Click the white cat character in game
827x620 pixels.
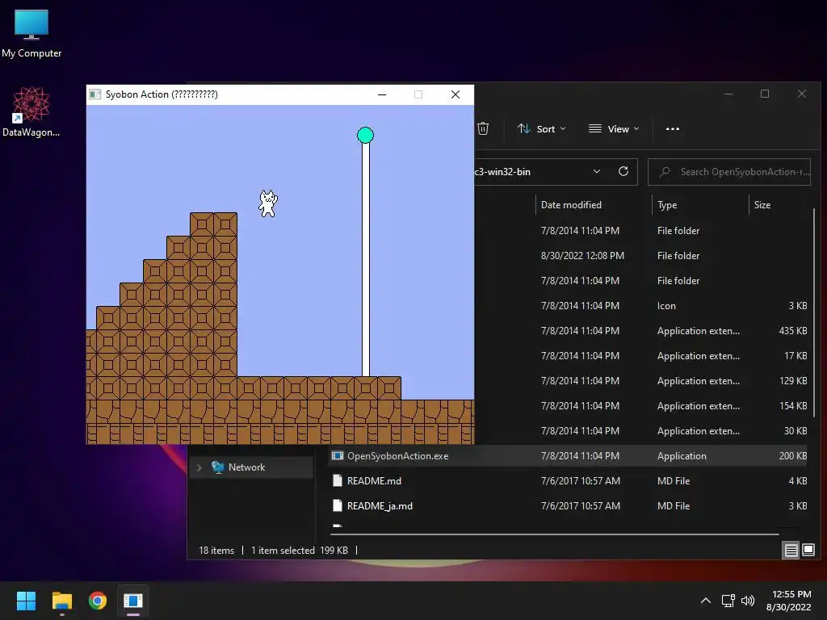click(x=268, y=203)
